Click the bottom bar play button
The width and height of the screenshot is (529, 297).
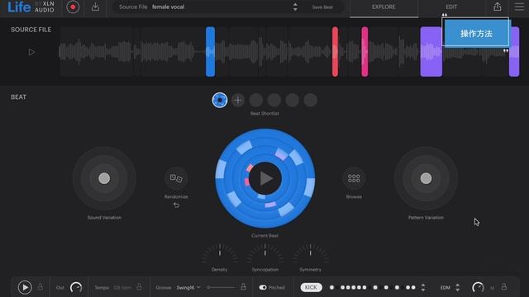(25, 287)
